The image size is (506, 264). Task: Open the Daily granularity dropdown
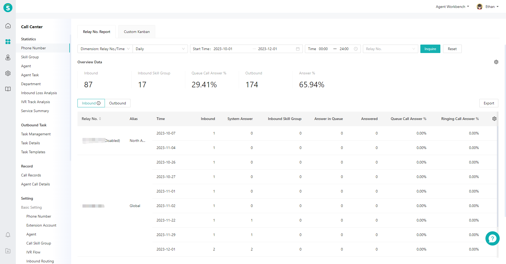pyautogui.click(x=160, y=49)
